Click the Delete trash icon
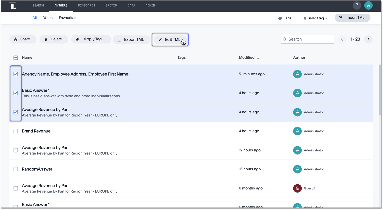Image resolution: width=383 pixels, height=210 pixels. (x=46, y=39)
